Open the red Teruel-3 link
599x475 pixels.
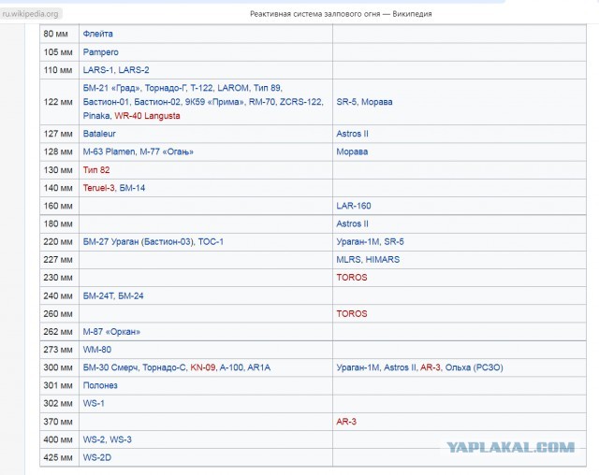(x=98, y=188)
